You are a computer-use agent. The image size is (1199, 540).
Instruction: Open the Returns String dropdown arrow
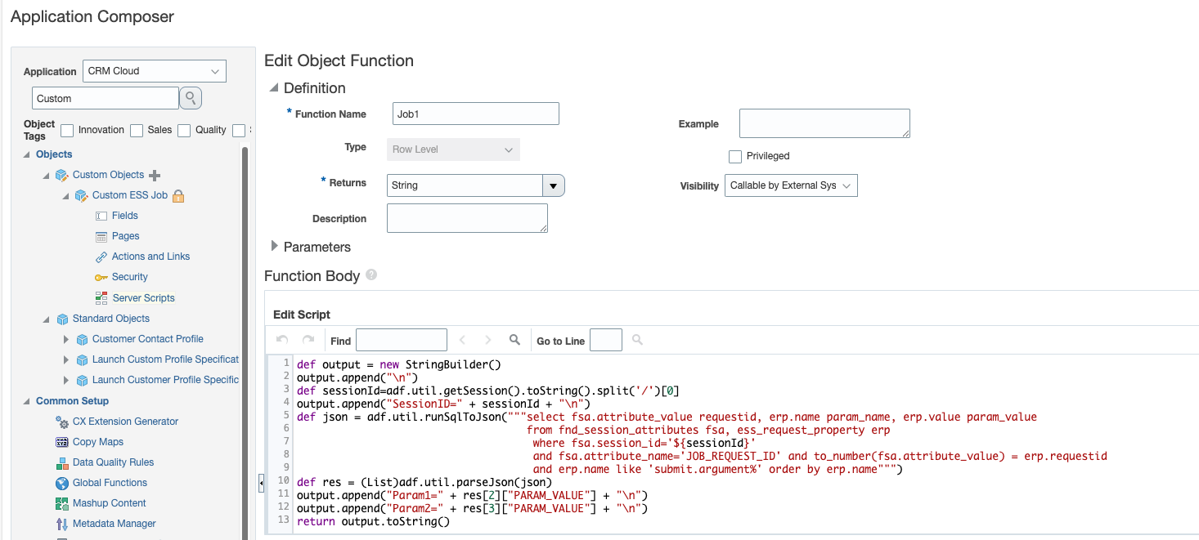tap(554, 185)
